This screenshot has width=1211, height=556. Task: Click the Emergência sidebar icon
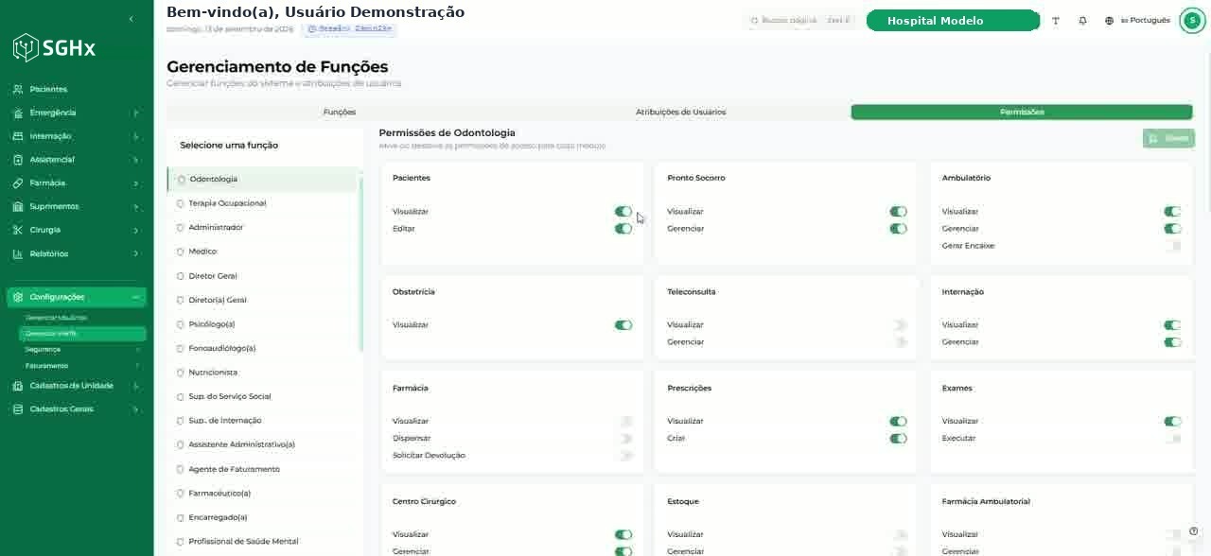pos(18,113)
